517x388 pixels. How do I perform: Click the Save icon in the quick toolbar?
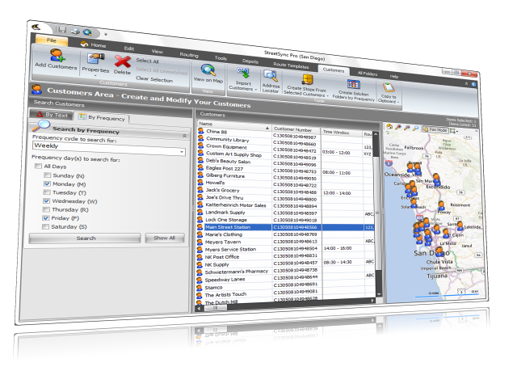[x=61, y=30]
